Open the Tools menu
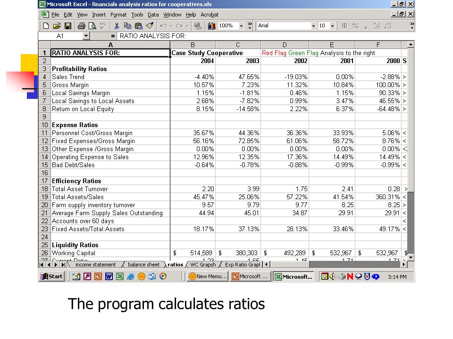The height and width of the screenshot is (339, 453). tap(137, 15)
